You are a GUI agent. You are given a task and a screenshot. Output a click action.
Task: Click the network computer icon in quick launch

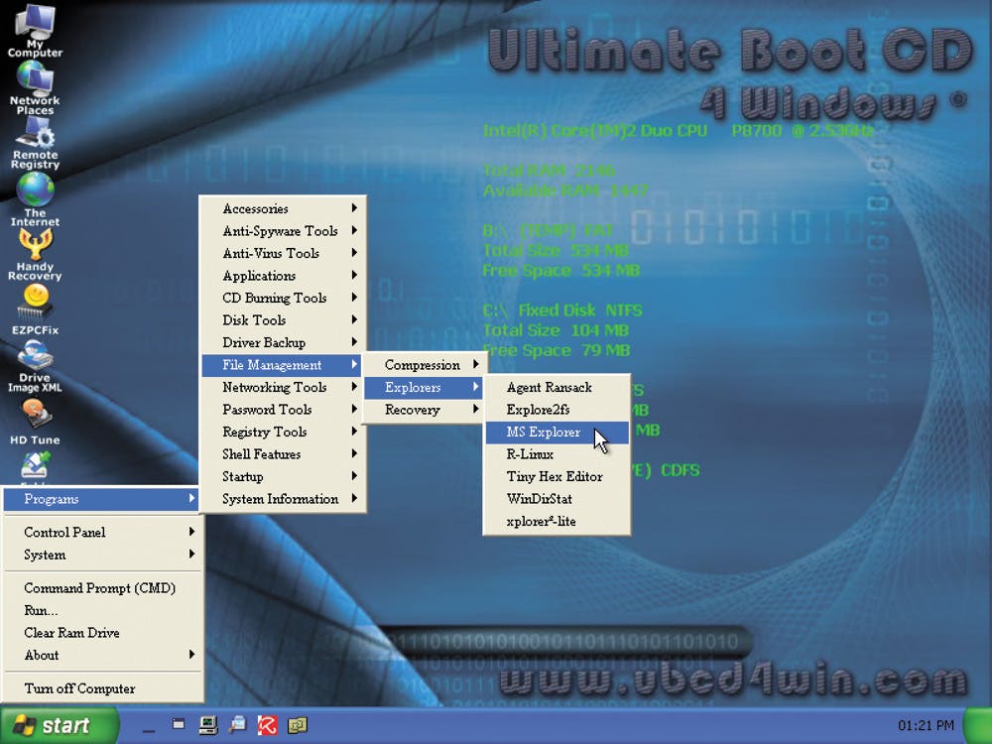(208, 725)
